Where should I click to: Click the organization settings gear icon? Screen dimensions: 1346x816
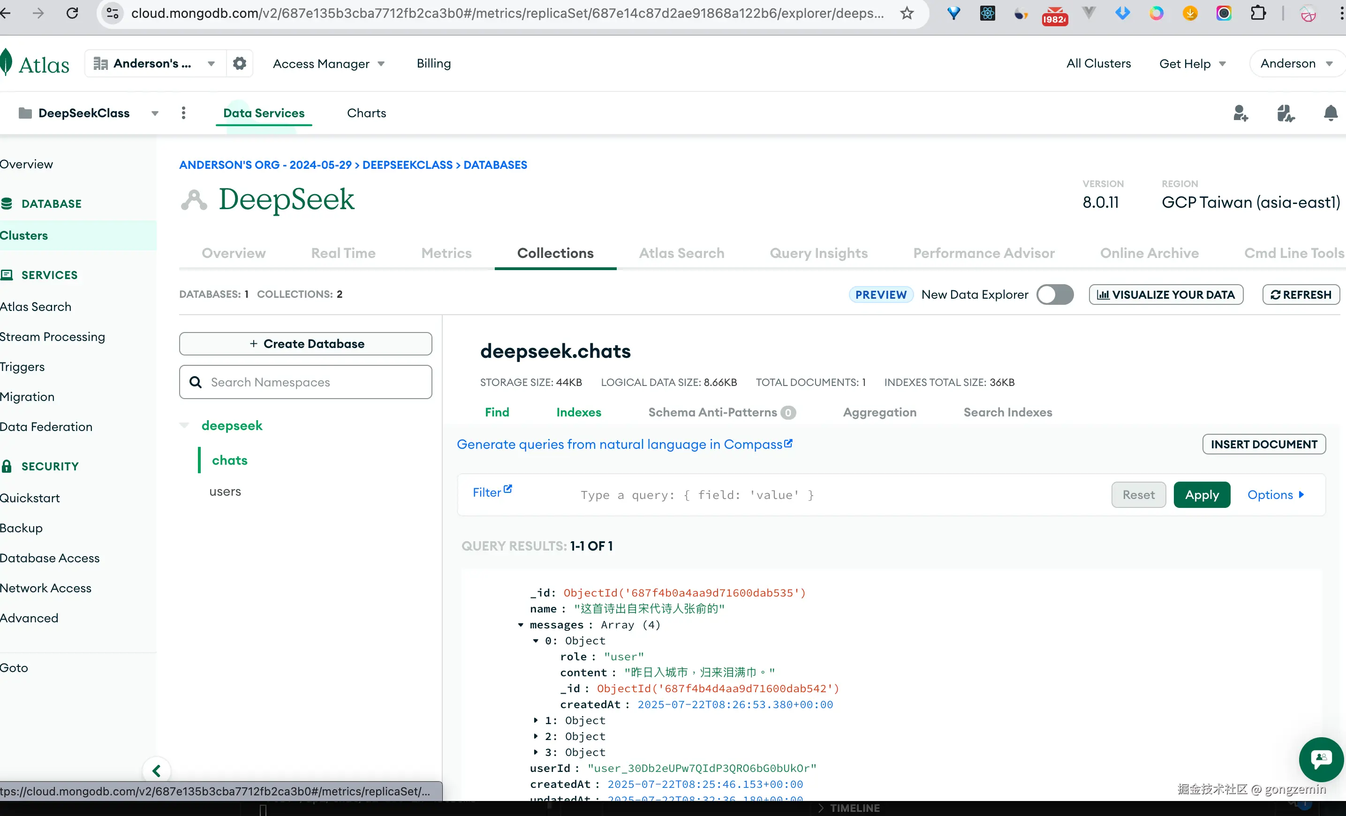[239, 63]
